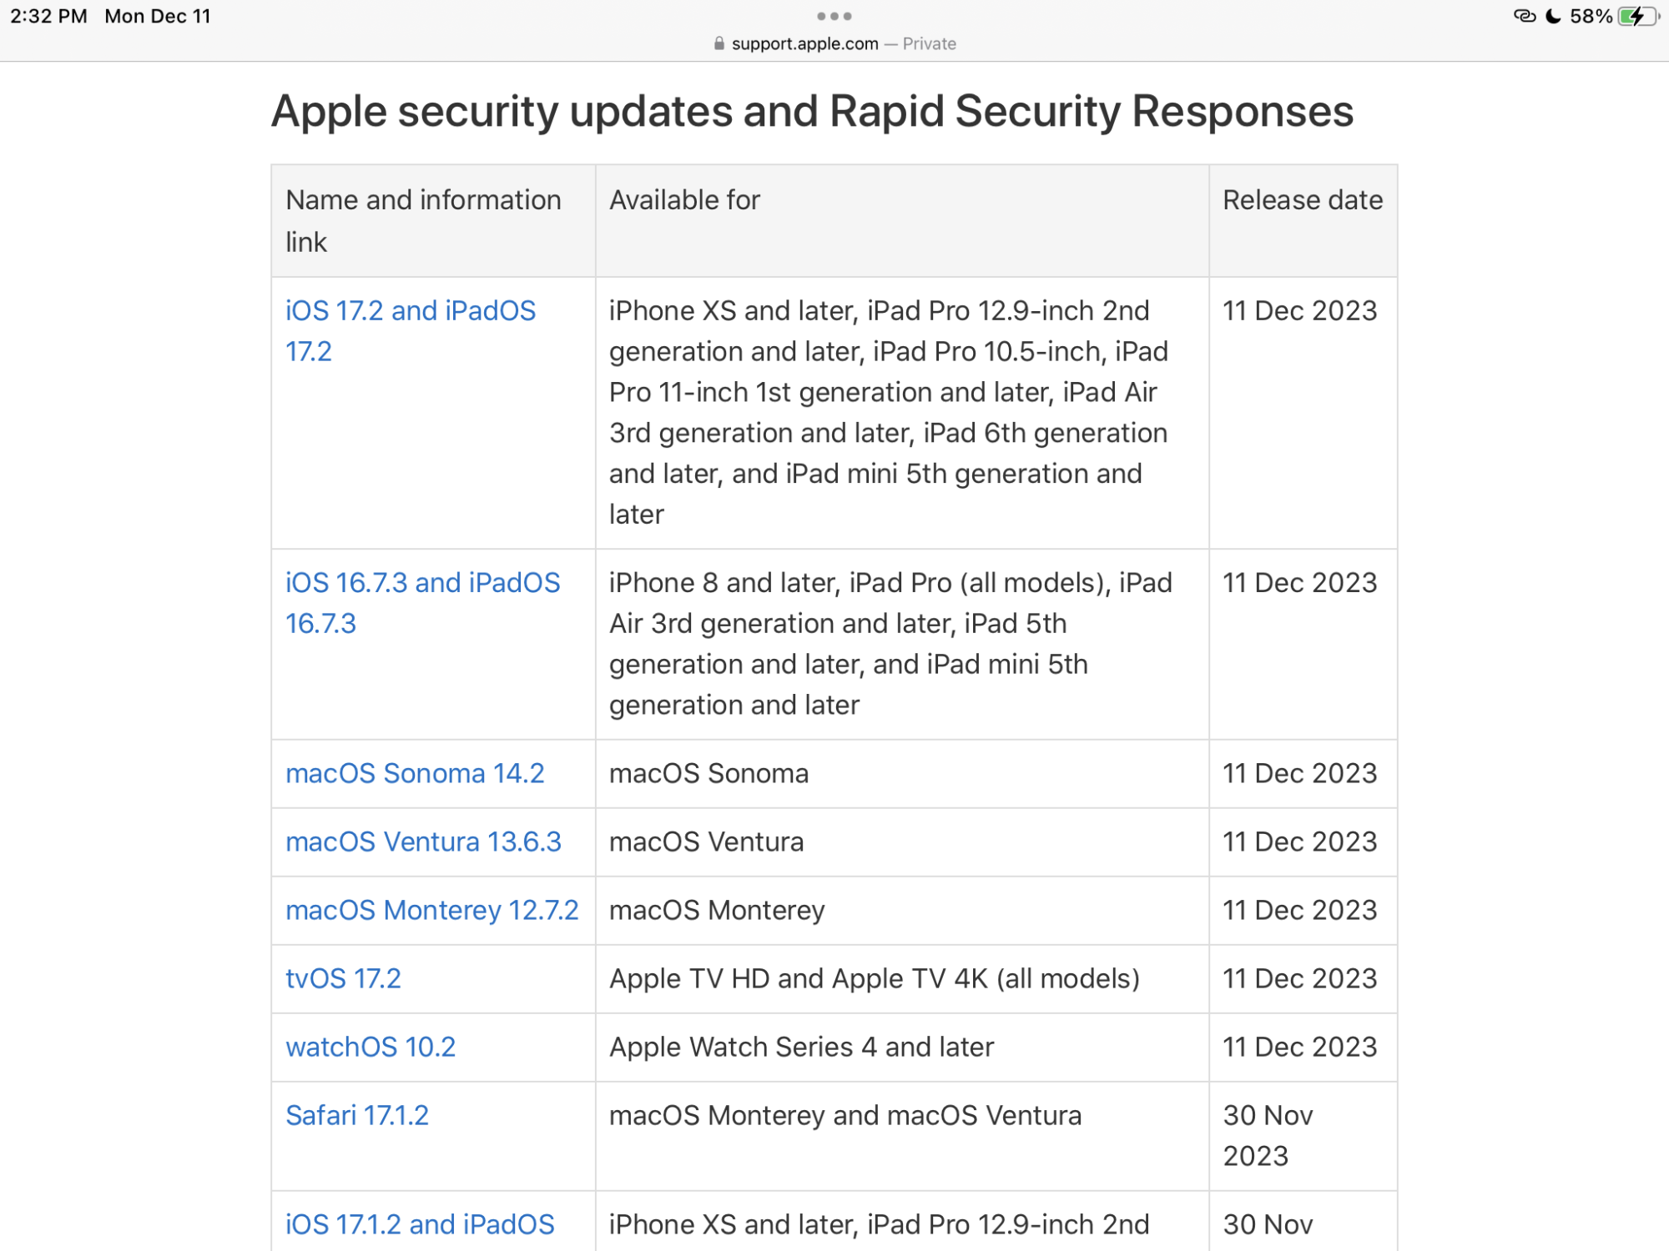1669x1251 pixels.
Task: Open the Safari 17.1.2 link
Action: pos(357,1115)
